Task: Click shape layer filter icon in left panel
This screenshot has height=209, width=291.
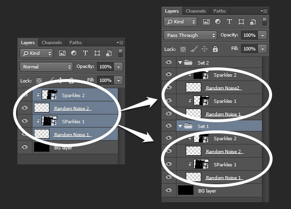Action: coord(97,53)
